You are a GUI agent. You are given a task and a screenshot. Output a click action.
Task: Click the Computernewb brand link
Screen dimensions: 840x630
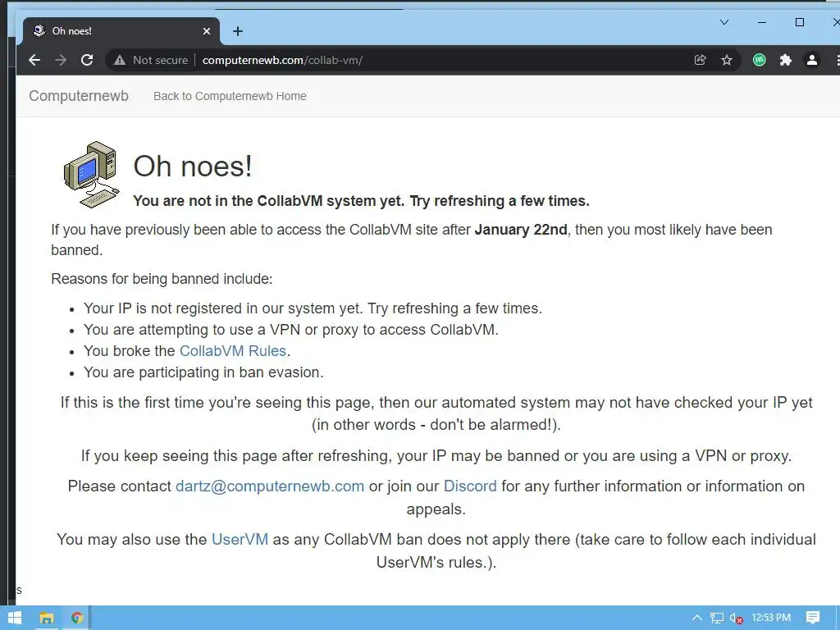click(79, 96)
